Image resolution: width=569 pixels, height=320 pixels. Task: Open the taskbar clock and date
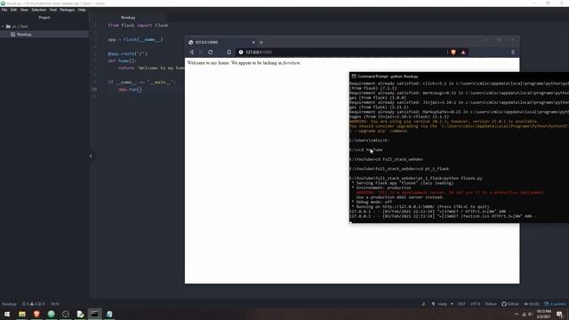point(543,314)
